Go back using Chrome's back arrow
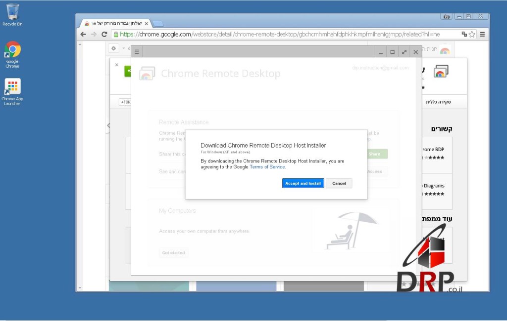Screen dimensions: 507x321 pyautogui.click(x=83, y=34)
